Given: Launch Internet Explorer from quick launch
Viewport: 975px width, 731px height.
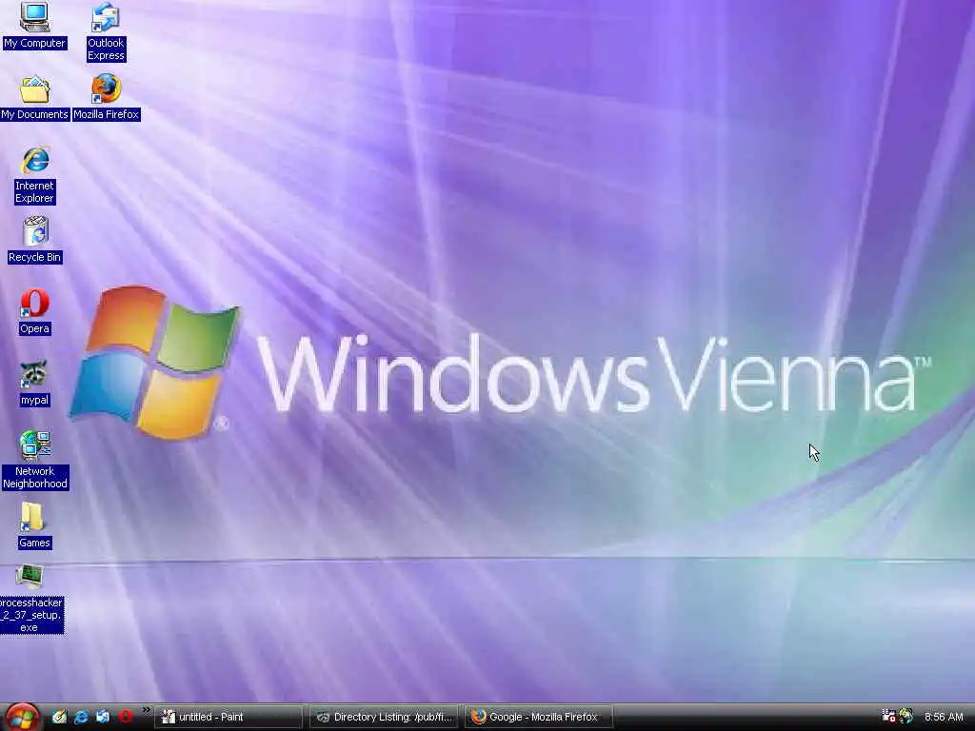Looking at the screenshot, I should coord(81,717).
